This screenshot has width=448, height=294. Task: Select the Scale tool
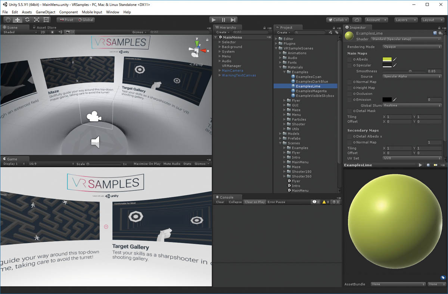click(36, 19)
